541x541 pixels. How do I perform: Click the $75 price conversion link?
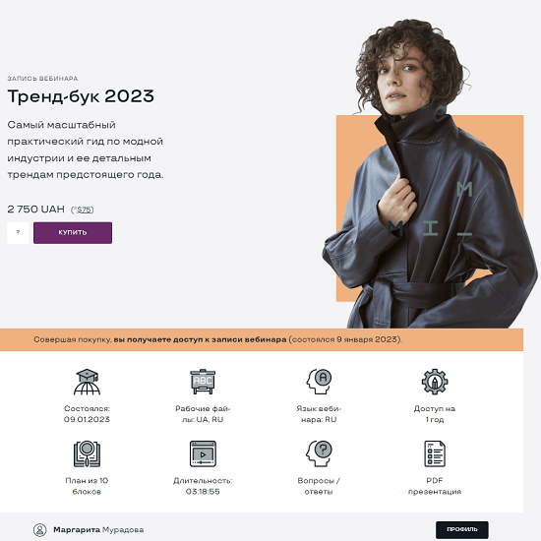tap(84, 210)
